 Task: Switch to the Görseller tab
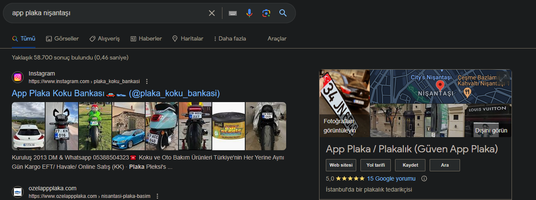pos(62,38)
